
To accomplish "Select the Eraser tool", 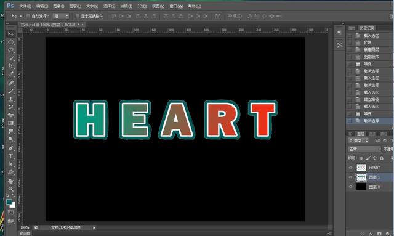I will pyautogui.click(x=10, y=115).
